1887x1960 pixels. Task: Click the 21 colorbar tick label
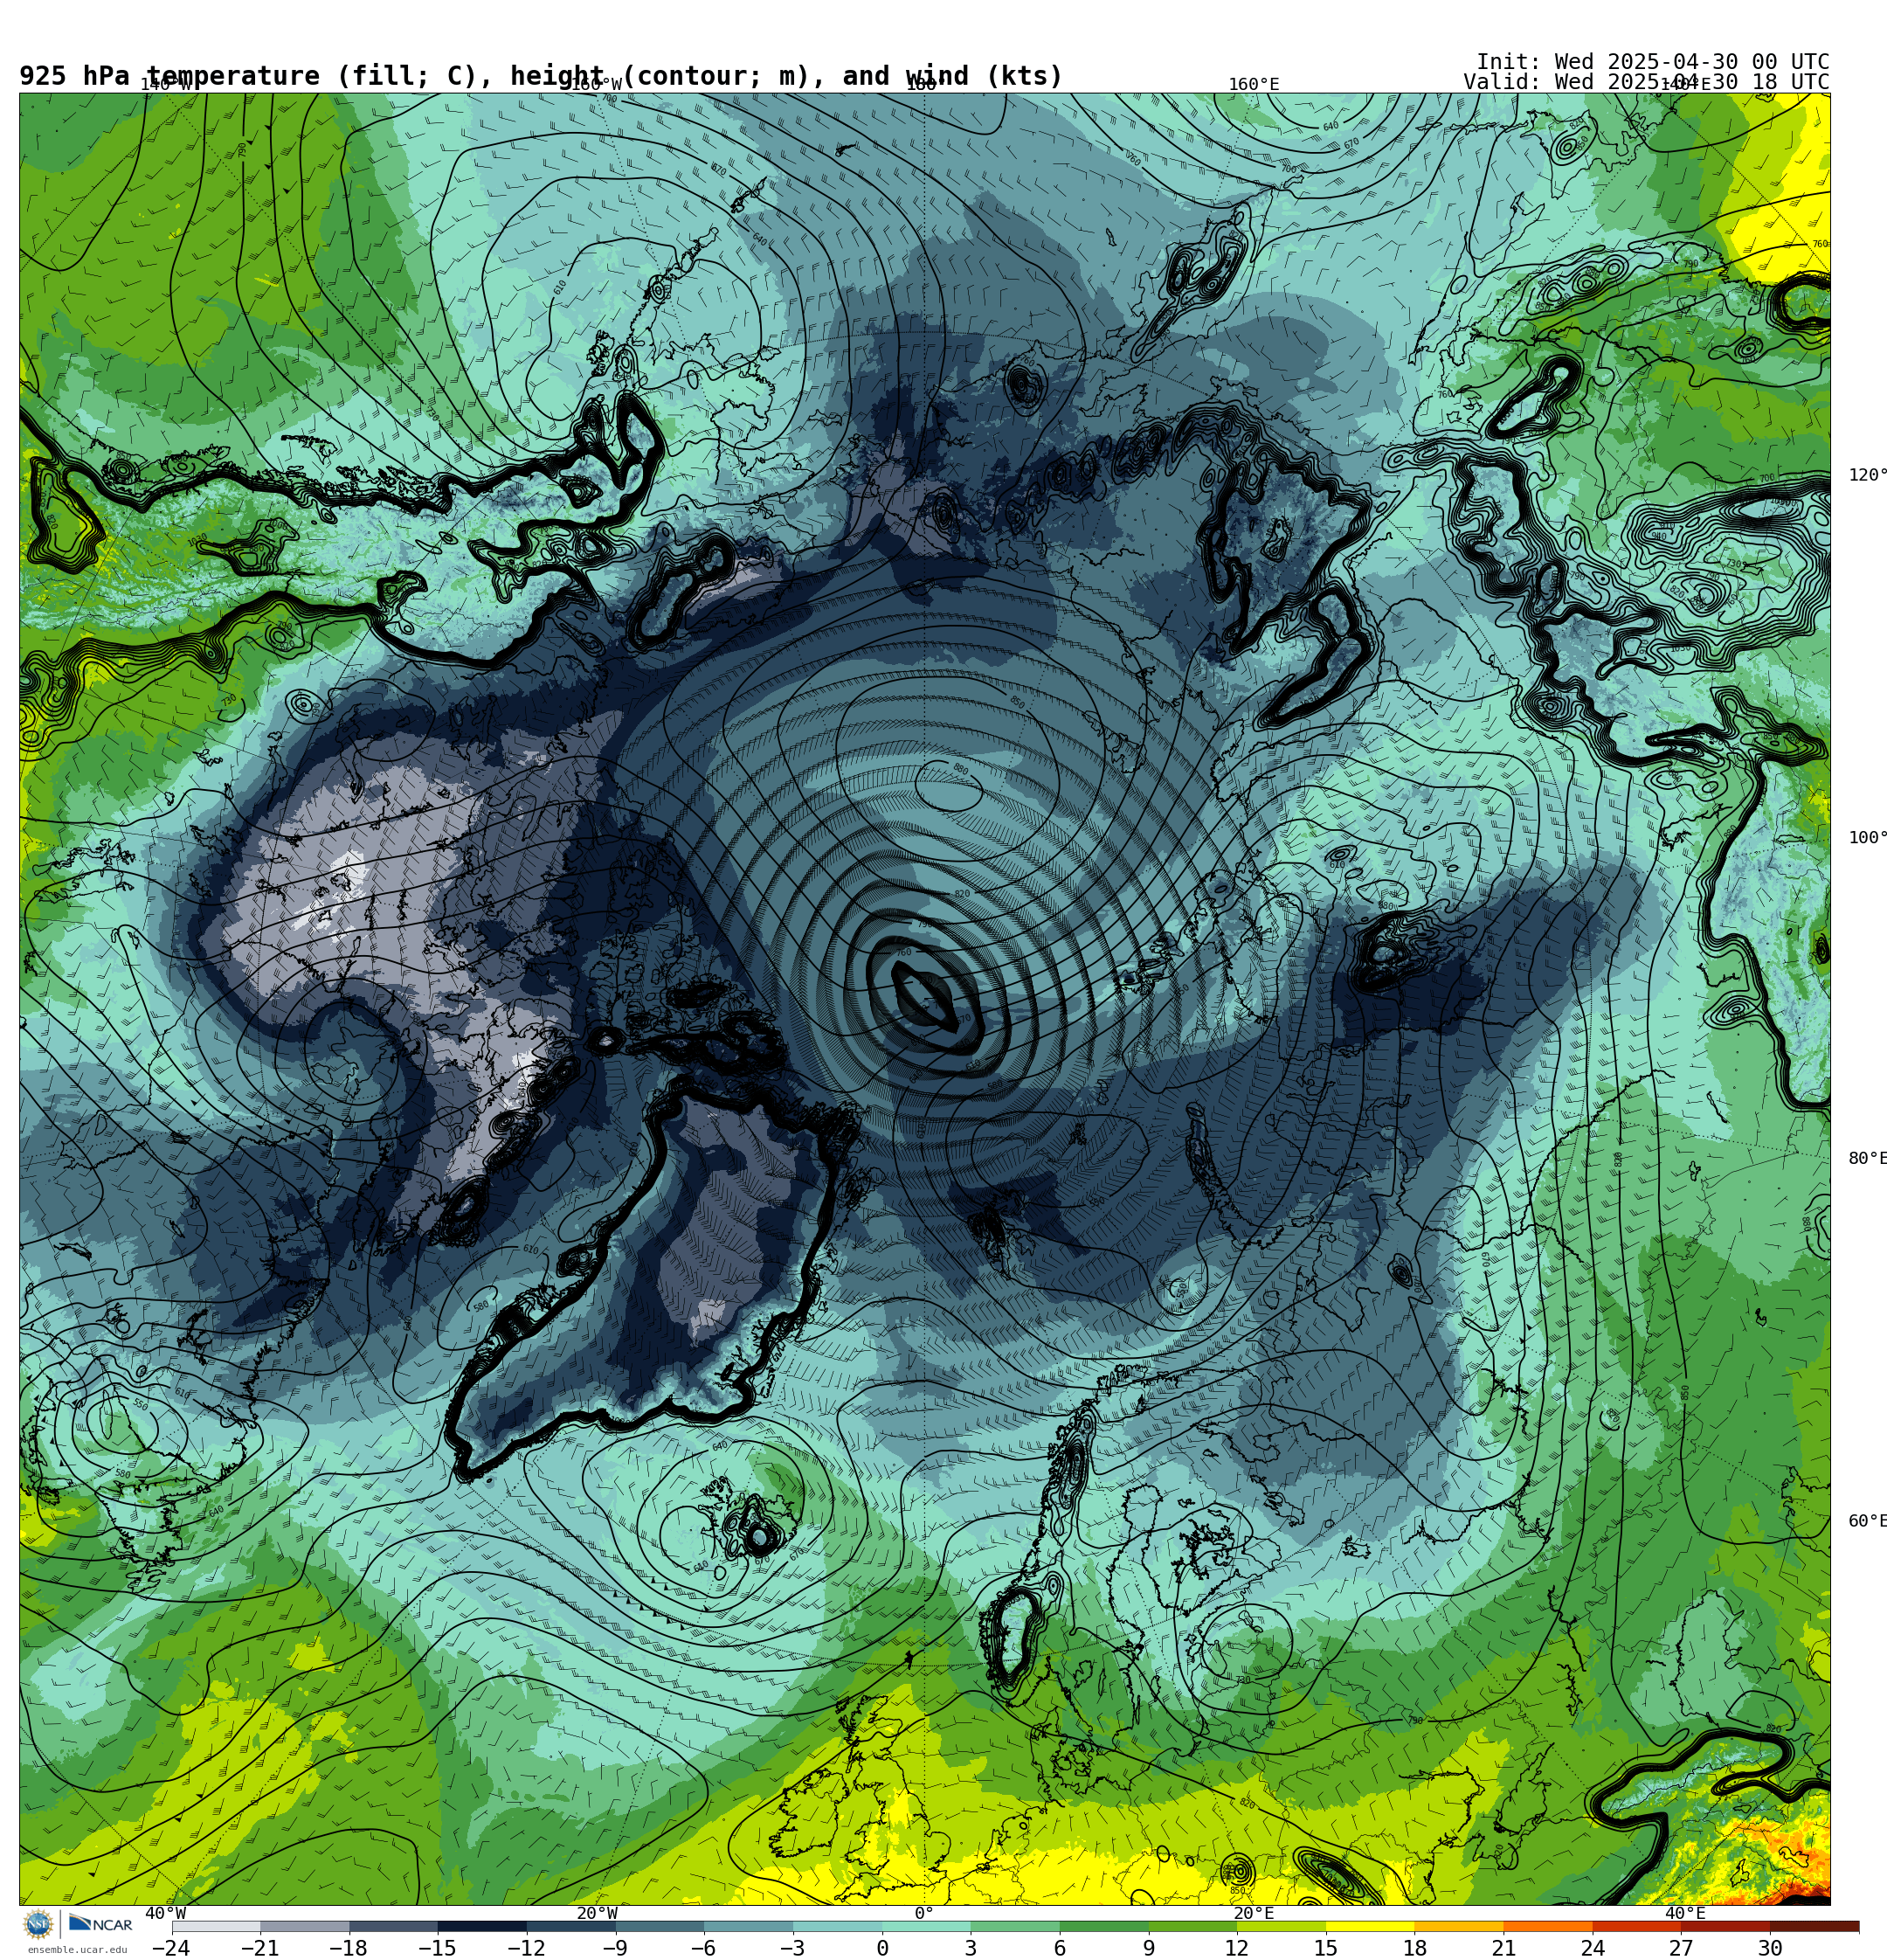coord(1504,1948)
